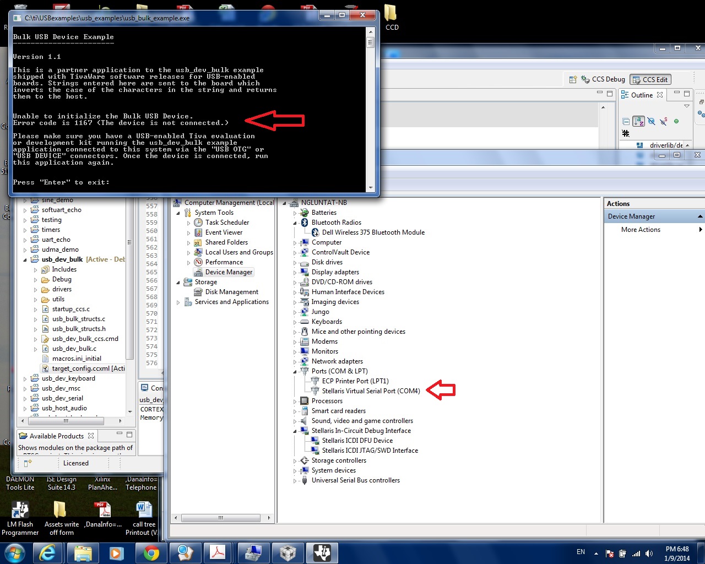The width and height of the screenshot is (705, 564).
Task: Expand the Batteries device category
Action: click(295, 213)
